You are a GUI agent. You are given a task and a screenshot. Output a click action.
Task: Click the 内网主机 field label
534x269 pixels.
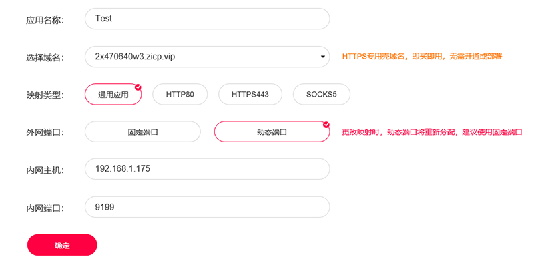[x=45, y=170]
